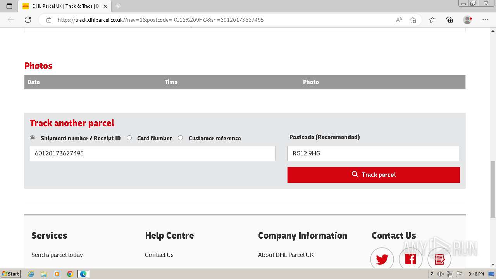Select the Customer reference option
The image size is (496, 279).
pos(181,138)
